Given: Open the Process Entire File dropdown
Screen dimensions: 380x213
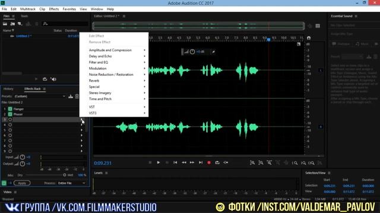Looking at the screenshot, I should 71,183.
